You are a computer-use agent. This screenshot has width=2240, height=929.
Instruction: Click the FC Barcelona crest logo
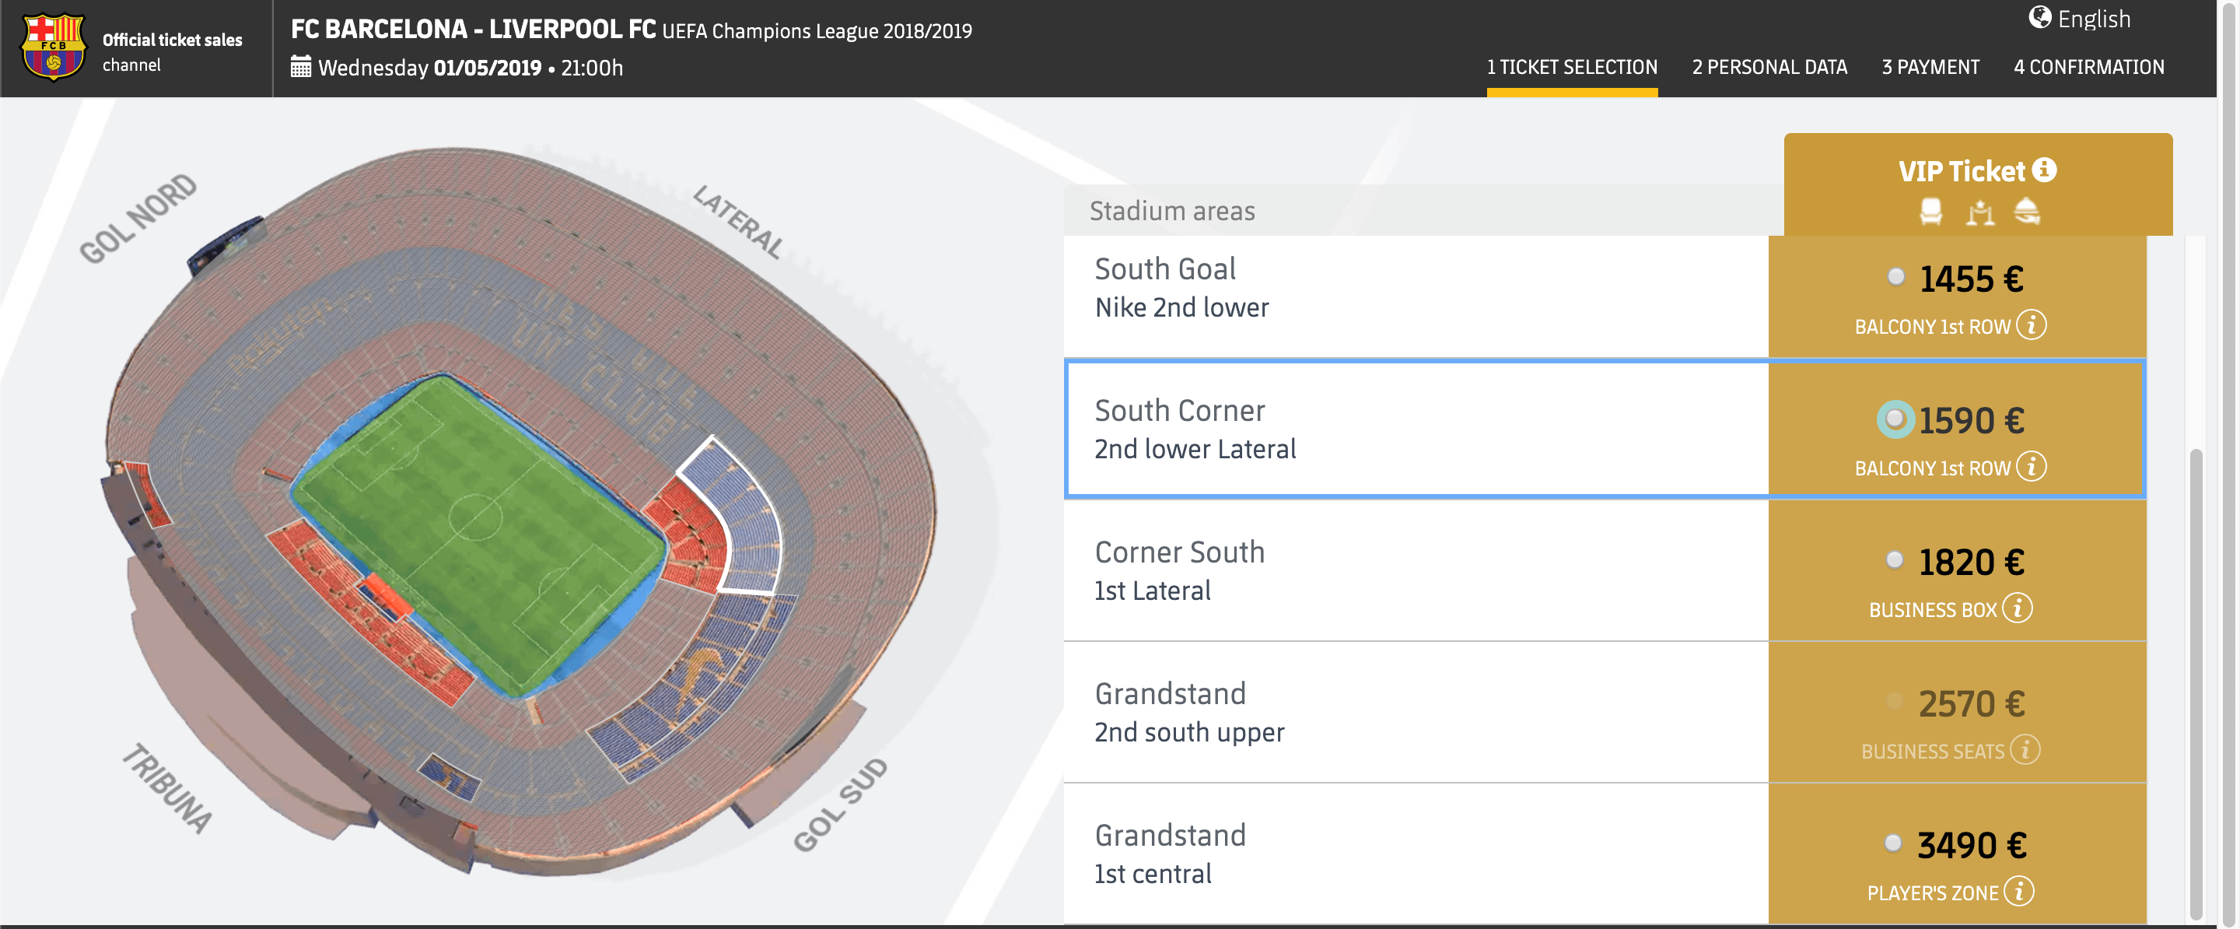click(53, 47)
